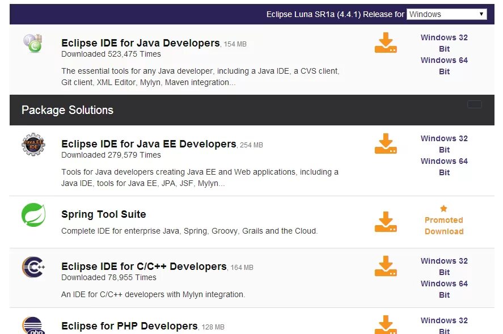Select Windows 32 Bit for Java EE Developers

[444, 144]
